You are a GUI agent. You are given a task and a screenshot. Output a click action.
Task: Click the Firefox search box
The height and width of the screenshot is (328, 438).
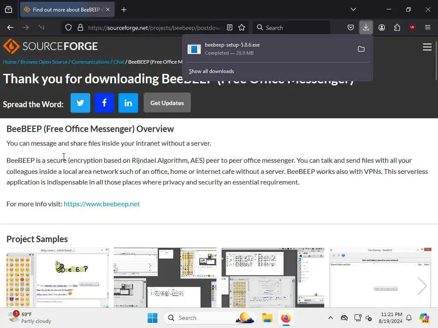point(292,28)
